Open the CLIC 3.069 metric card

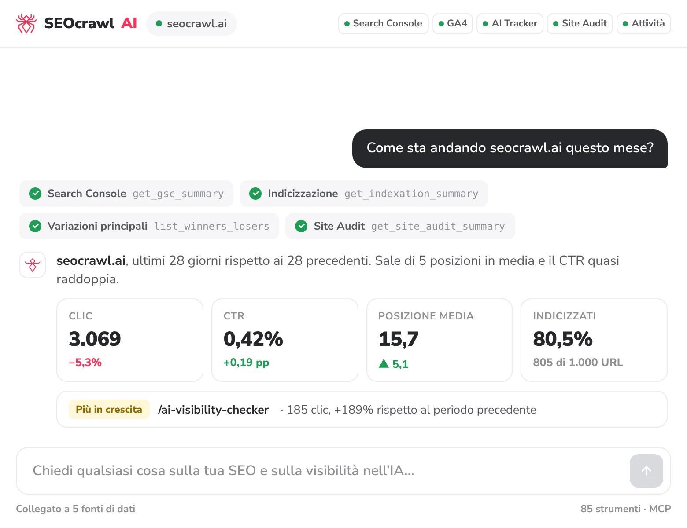130,340
